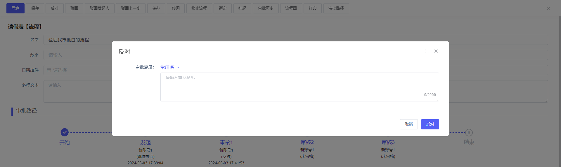Expand the 常用语 dropdown
This screenshot has width=561, height=167.
pyautogui.click(x=170, y=67)
